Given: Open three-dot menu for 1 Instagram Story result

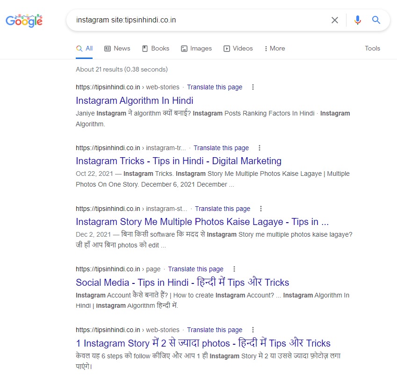Looking at the screenshot, I should click(x=253, y=330).
